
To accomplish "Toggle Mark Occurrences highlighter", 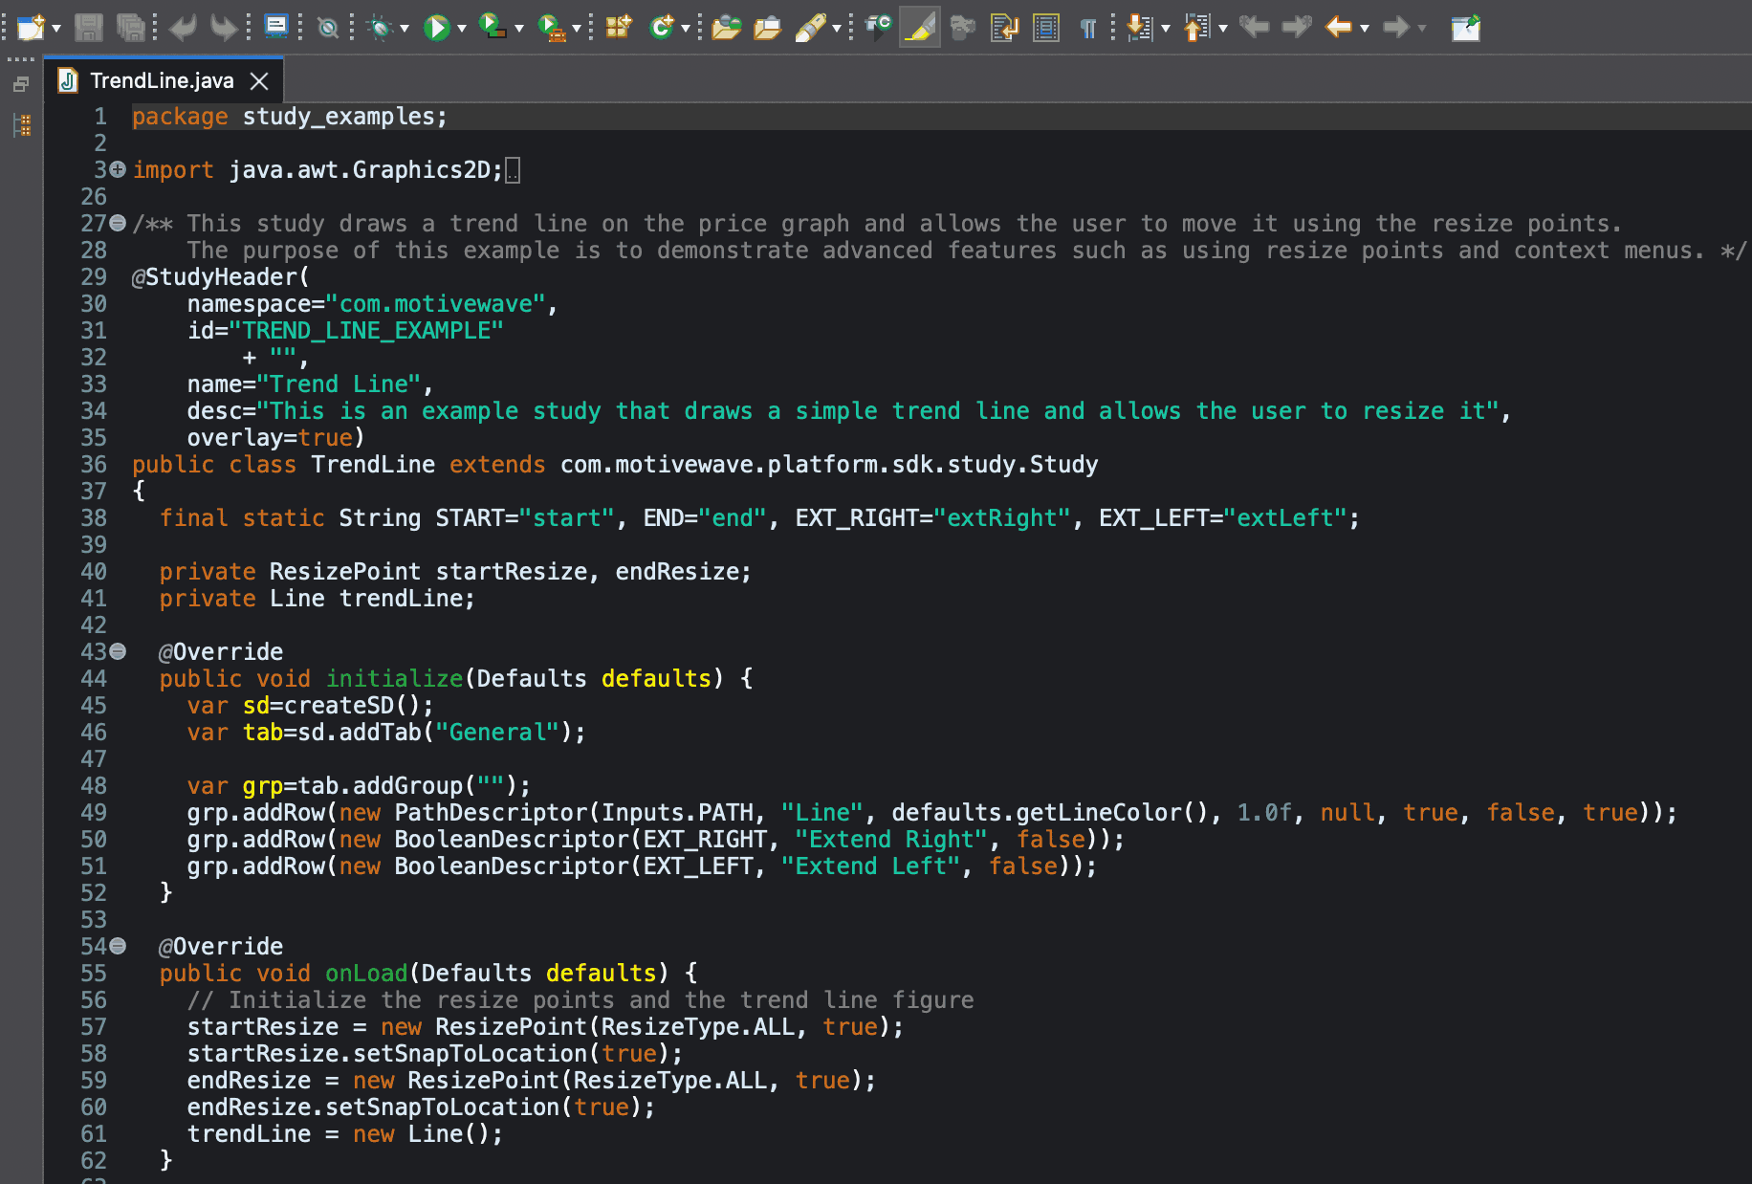I will (919, 28).
